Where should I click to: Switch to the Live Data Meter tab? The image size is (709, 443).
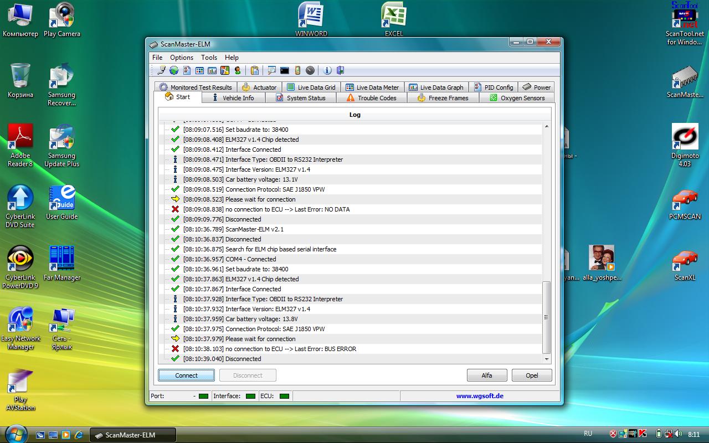372,87
